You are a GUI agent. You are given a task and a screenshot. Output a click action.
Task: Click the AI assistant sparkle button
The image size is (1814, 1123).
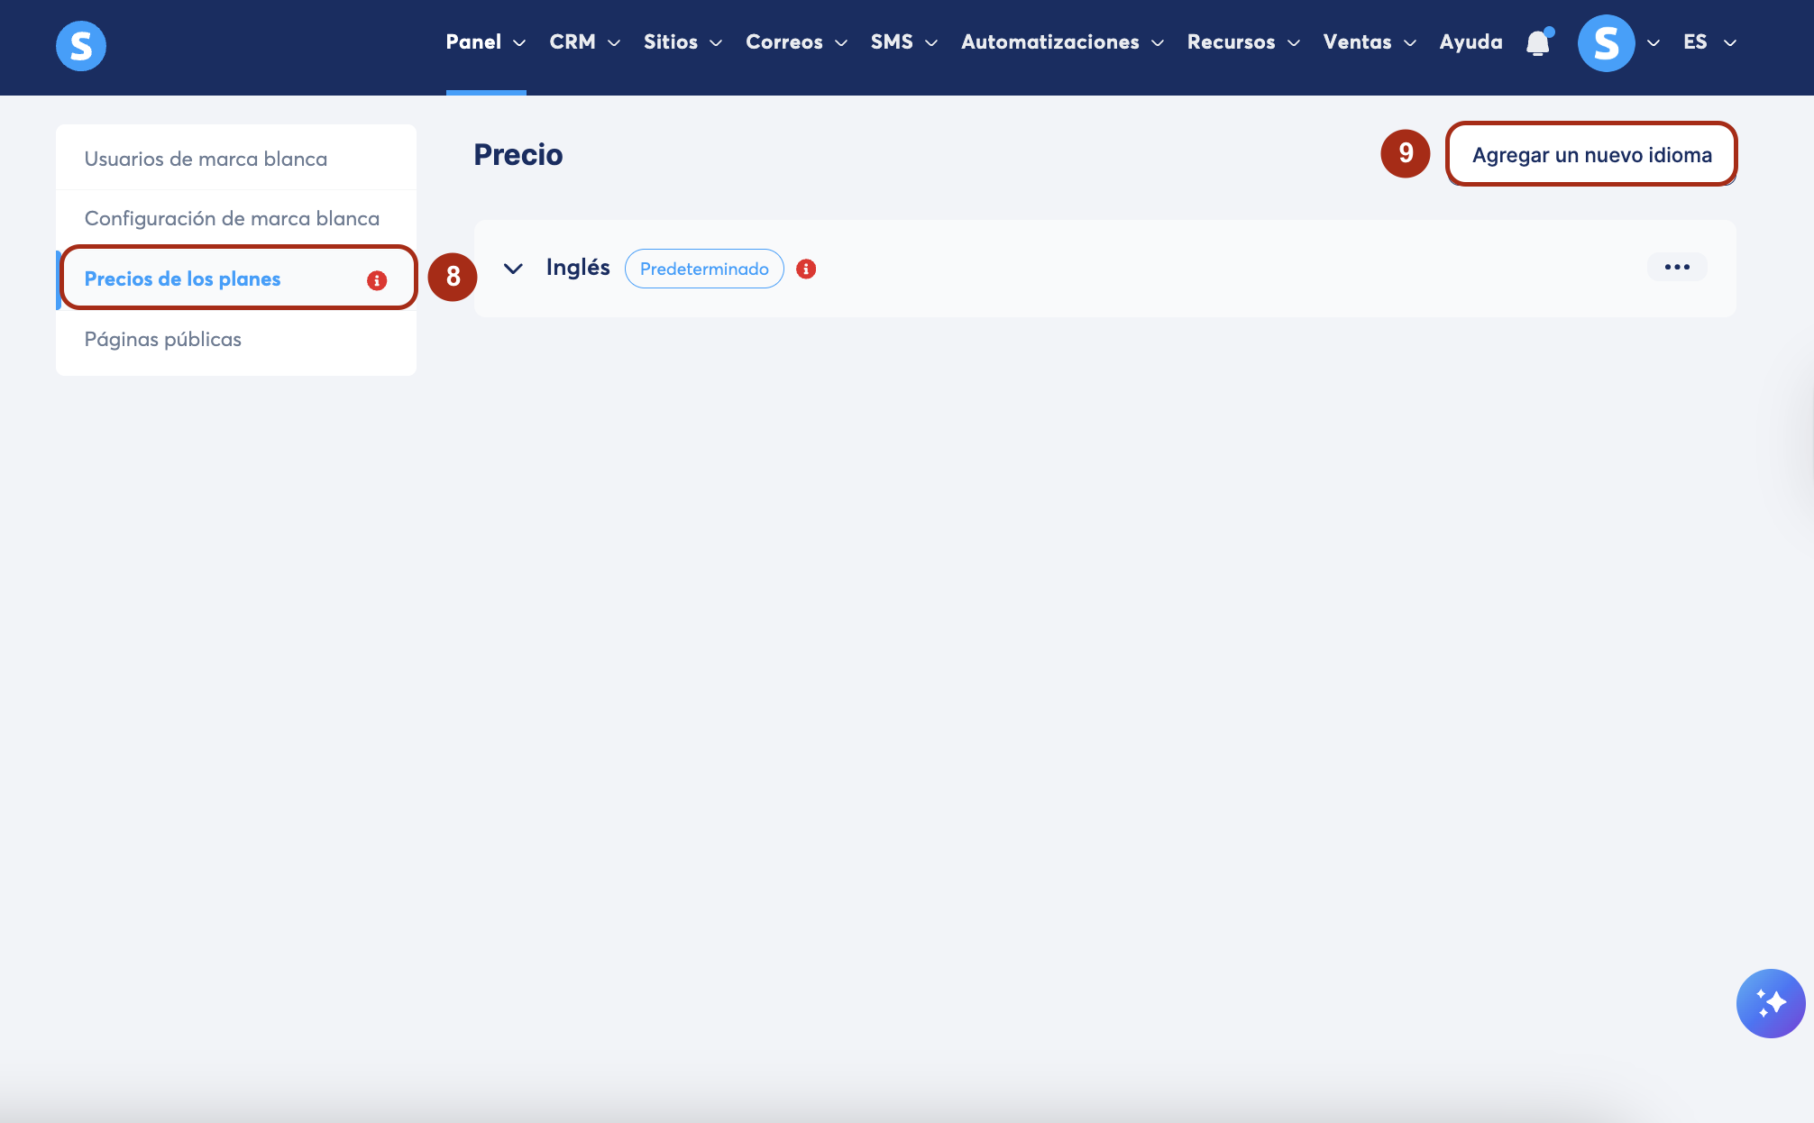click(1770, 1003)
